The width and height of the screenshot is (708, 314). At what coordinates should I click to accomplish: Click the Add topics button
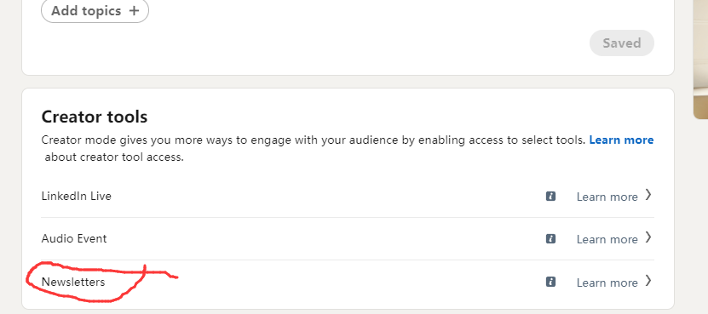tap(95, 11)
